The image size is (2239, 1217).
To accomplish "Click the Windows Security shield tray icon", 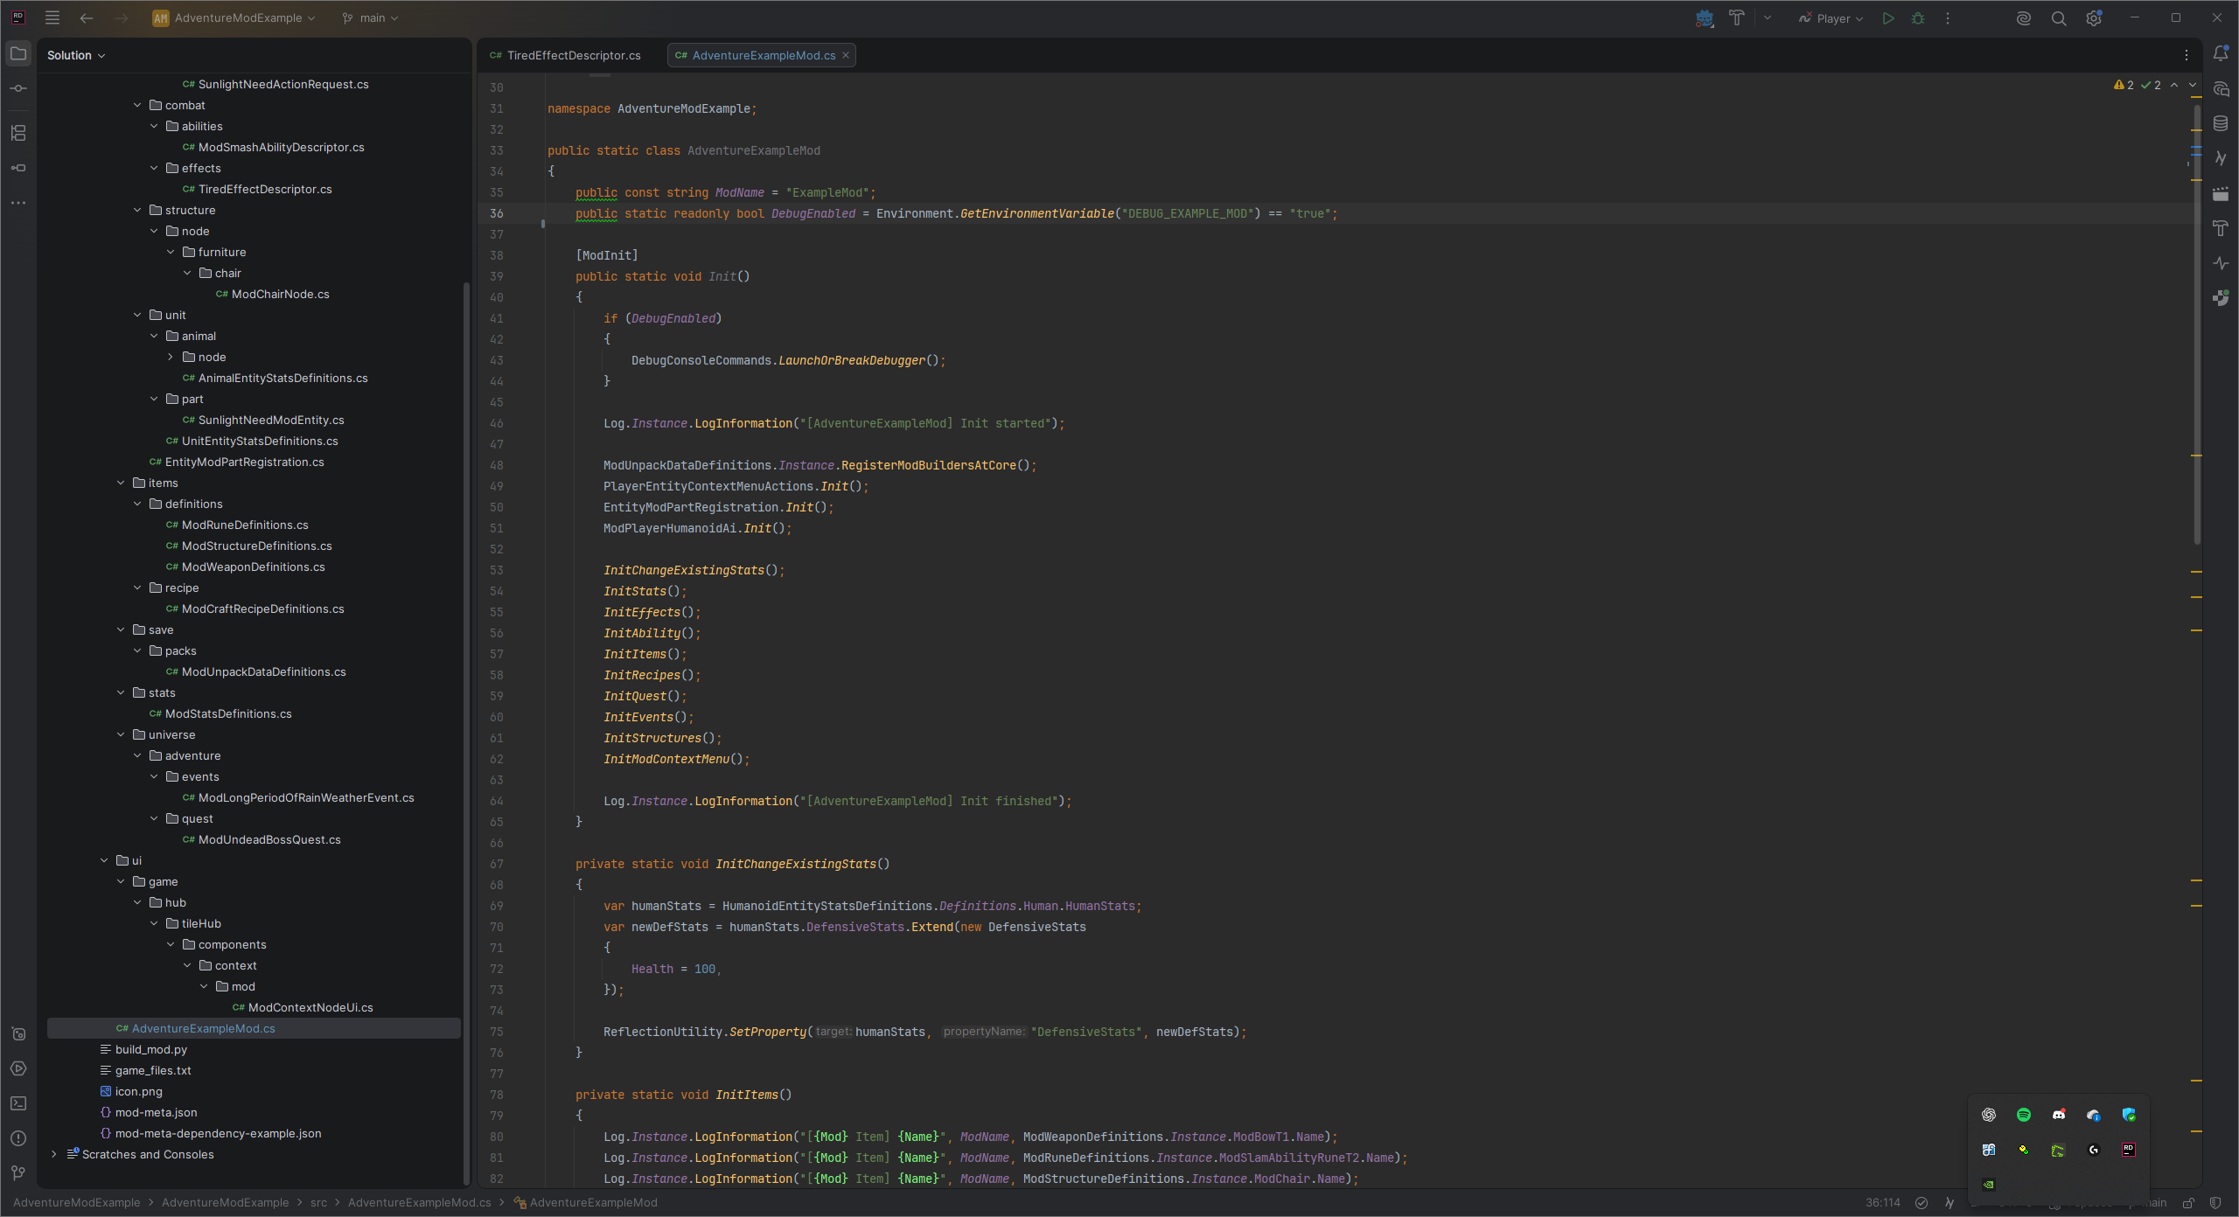I will click(2129, 1115).
